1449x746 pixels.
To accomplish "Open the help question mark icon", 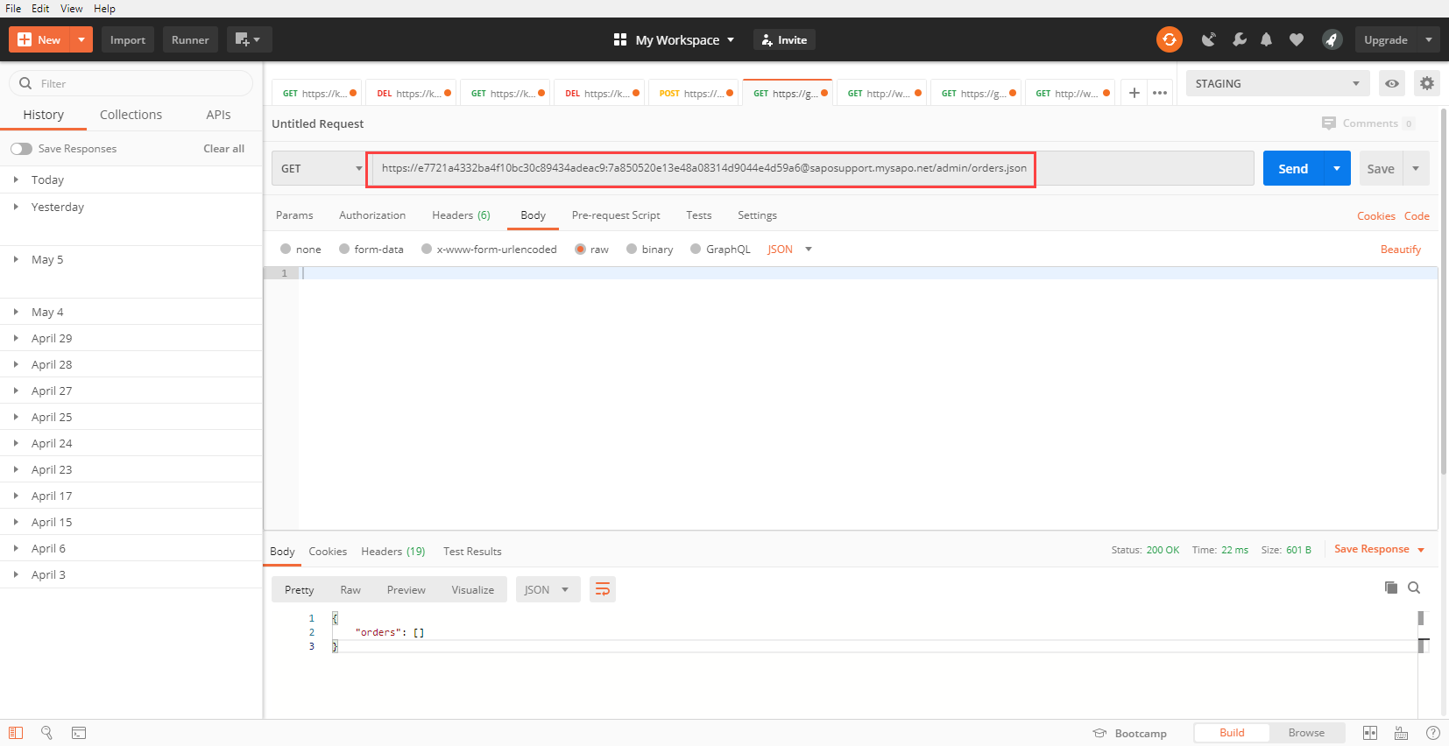I will pos(1433,733).
